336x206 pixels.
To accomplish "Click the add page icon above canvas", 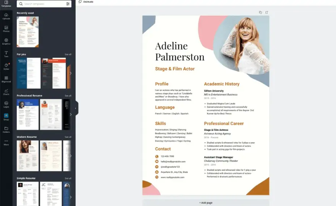I will click(267, 13).
